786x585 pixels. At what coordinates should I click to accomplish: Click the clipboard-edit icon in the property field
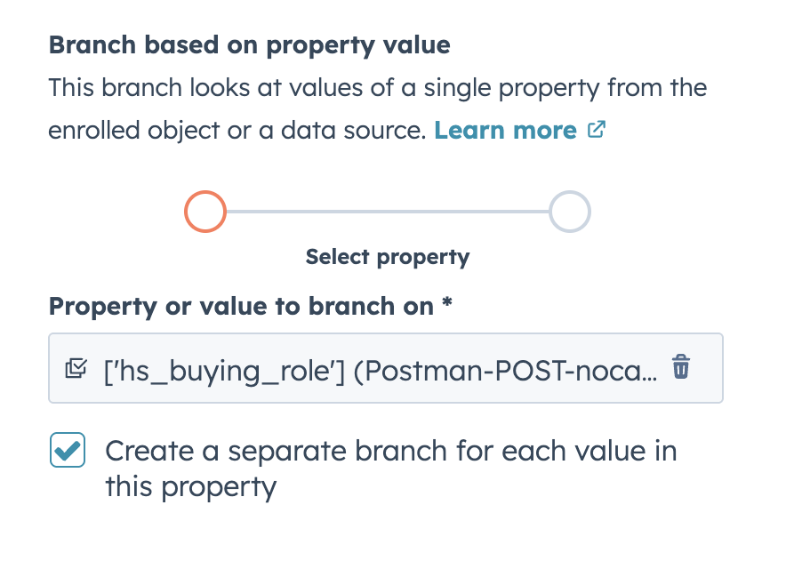[x=77, y=367]
